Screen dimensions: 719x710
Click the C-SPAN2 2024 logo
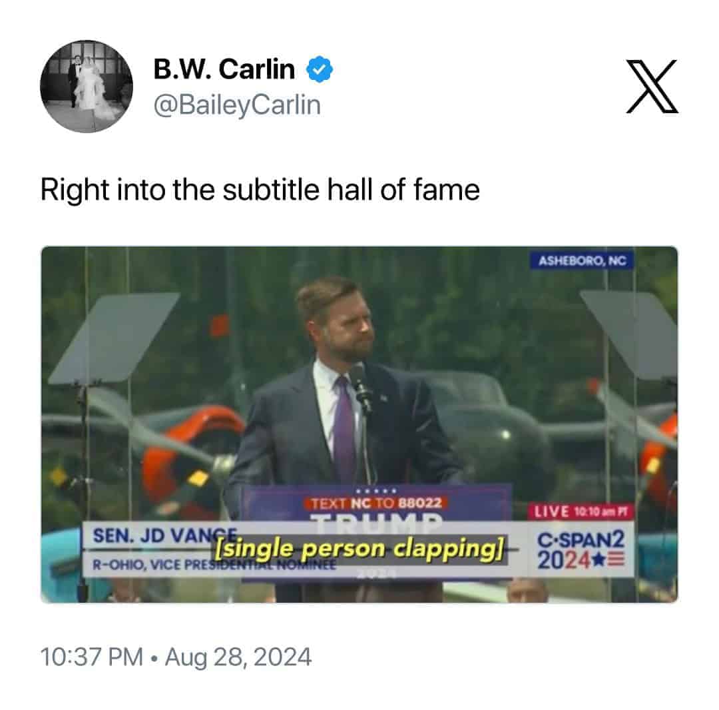(581, 550)
